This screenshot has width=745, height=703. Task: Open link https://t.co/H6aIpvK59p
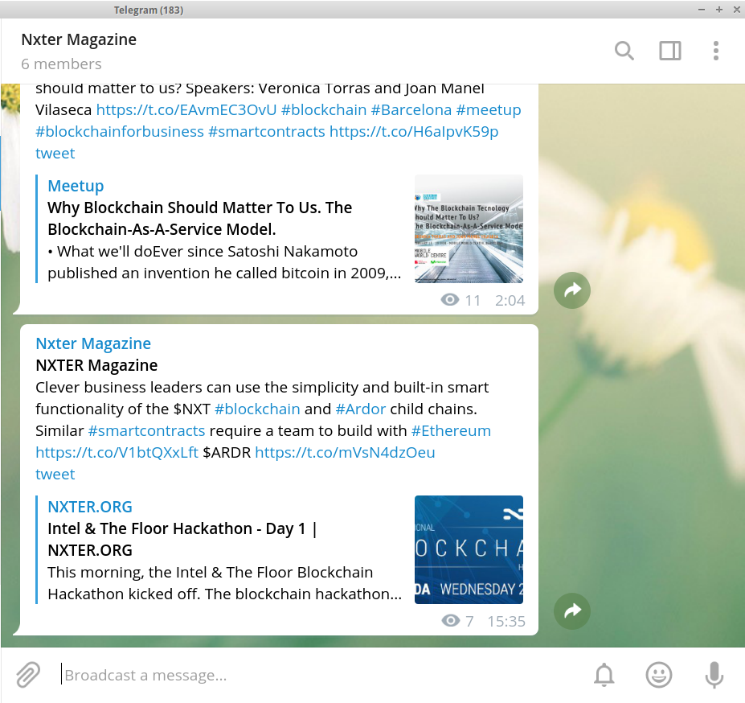[x=414, y=132]
